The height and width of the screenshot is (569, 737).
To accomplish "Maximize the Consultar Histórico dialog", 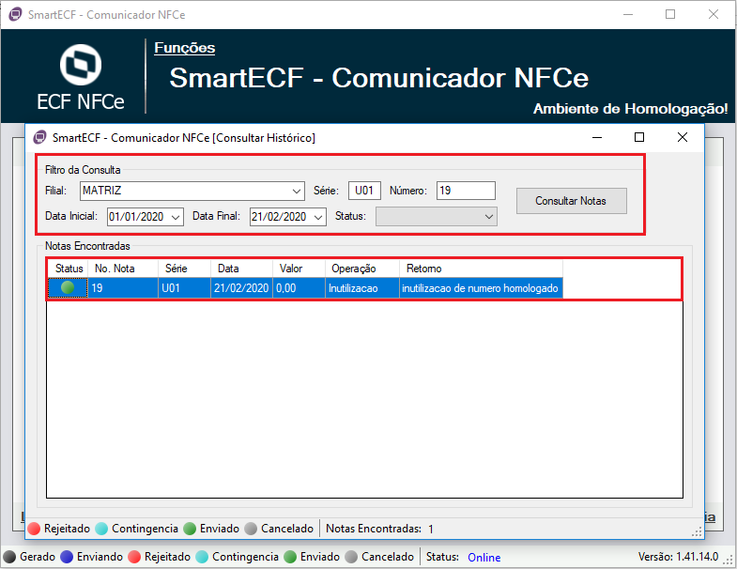I will (x=639, y=137).
